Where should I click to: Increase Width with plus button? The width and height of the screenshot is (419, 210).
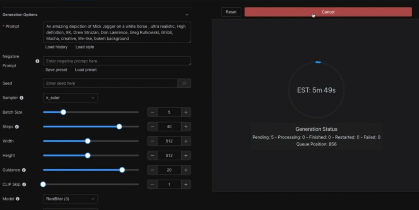(186, 141)
